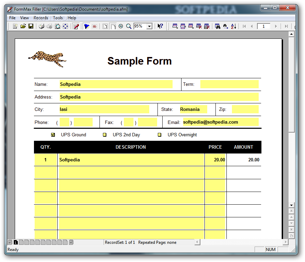This screenshot has width=305, height=262.
Task: Select single page view icon
Action: point(105,26)
